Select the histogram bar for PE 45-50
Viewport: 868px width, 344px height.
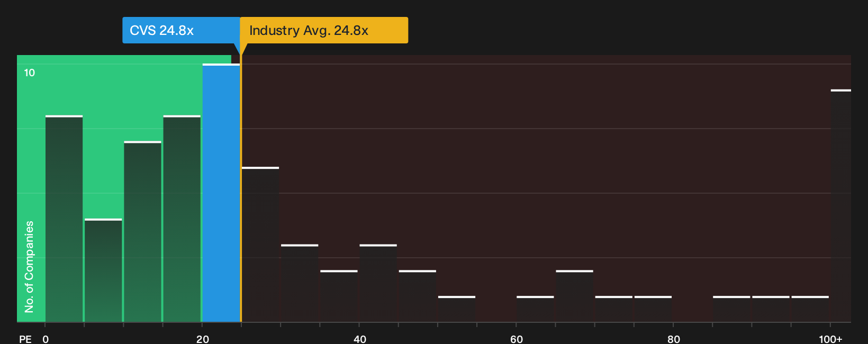tap(418, 296)
